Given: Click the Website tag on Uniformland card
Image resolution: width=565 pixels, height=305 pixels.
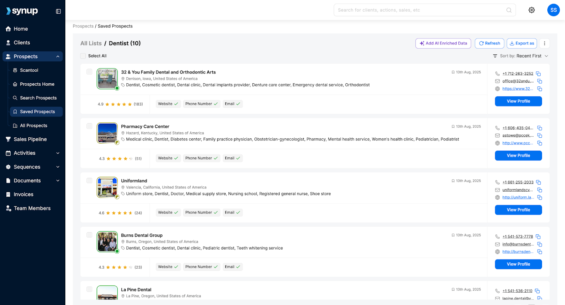Looking at the screenshot, I should tap(168, 213).
